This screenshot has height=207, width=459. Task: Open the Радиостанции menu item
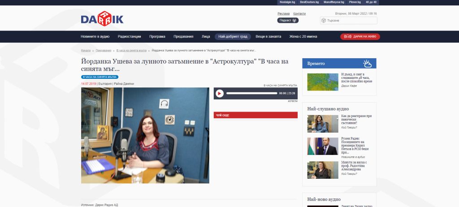tap(130, 36)
